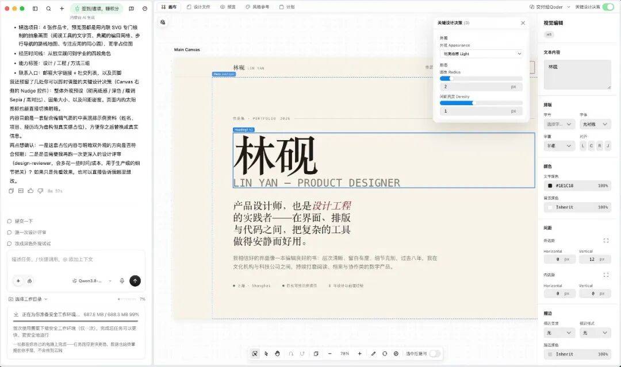Click the pencil edit tool icon
This screenshot has width=621, height=367.
373,354
